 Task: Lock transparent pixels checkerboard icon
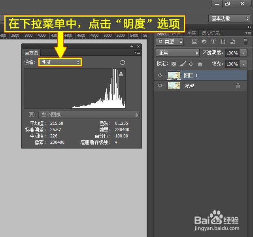[x=174, y=64]
